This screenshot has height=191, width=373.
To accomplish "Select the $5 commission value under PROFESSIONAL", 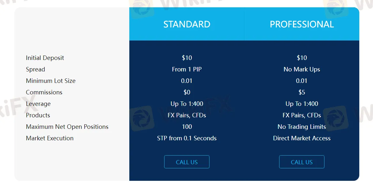I will coord(301,92).
